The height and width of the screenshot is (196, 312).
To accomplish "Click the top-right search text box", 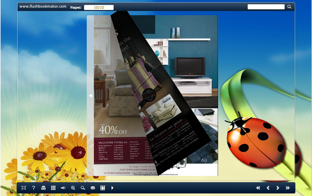I will (266, 7).
